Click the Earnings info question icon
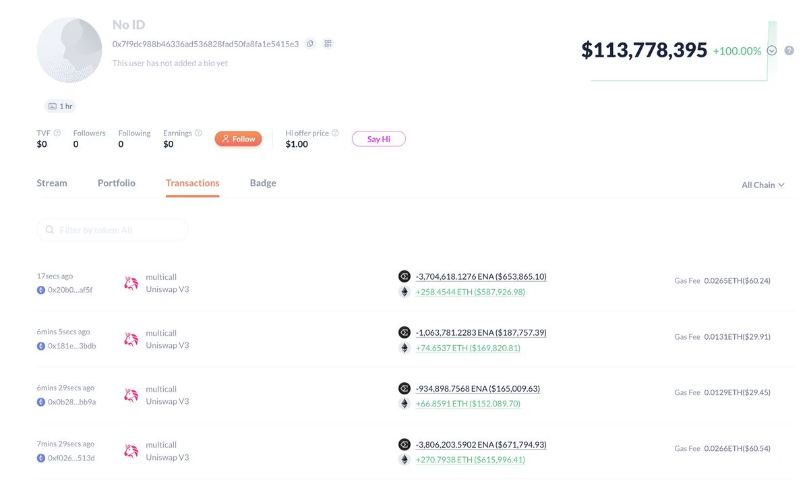 (198, 133)
